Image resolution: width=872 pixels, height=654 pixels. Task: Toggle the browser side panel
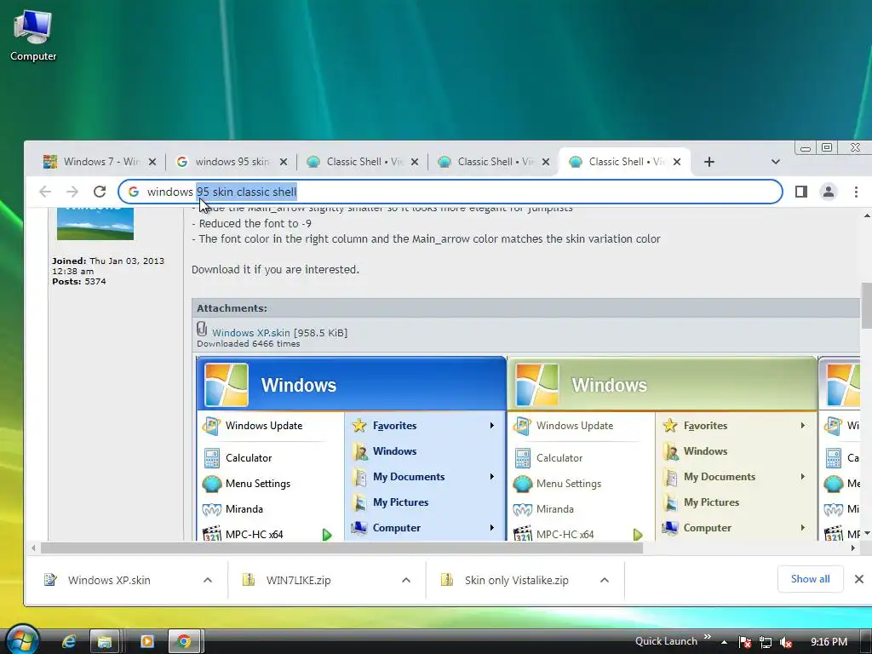click(800, 192)
